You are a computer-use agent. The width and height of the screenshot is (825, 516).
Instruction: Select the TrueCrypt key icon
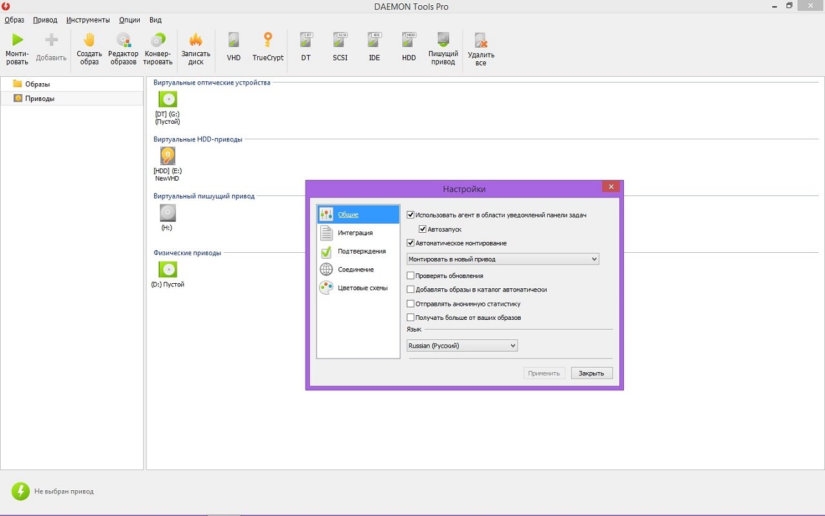(x=267, y=41)
